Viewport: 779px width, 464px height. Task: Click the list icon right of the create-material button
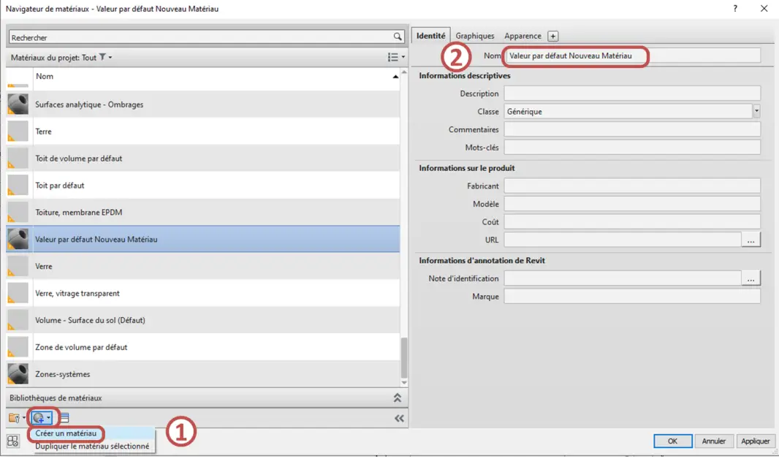coord(64,418)
